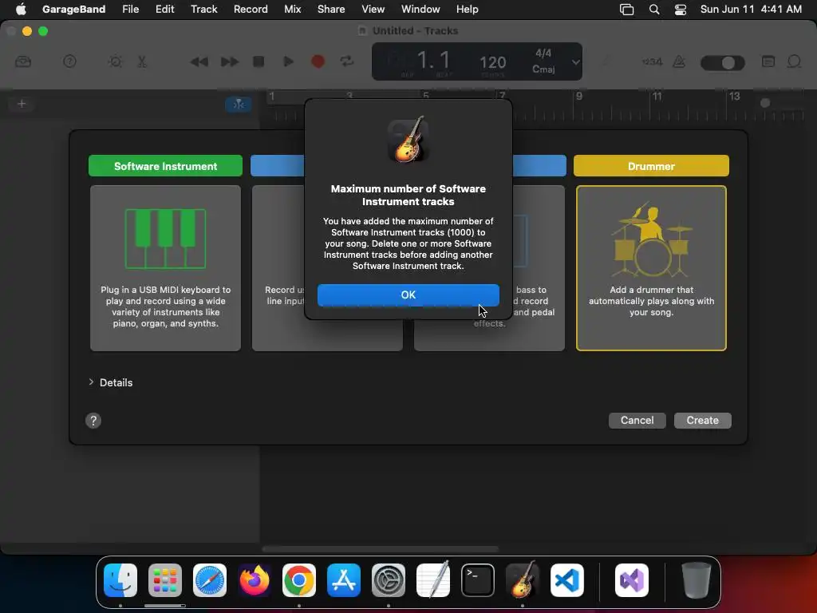Image resolution: width=817 pixels, height=613 pixels.
Task: Open the GarageBand application menu
Action: [x=73, y=9]
